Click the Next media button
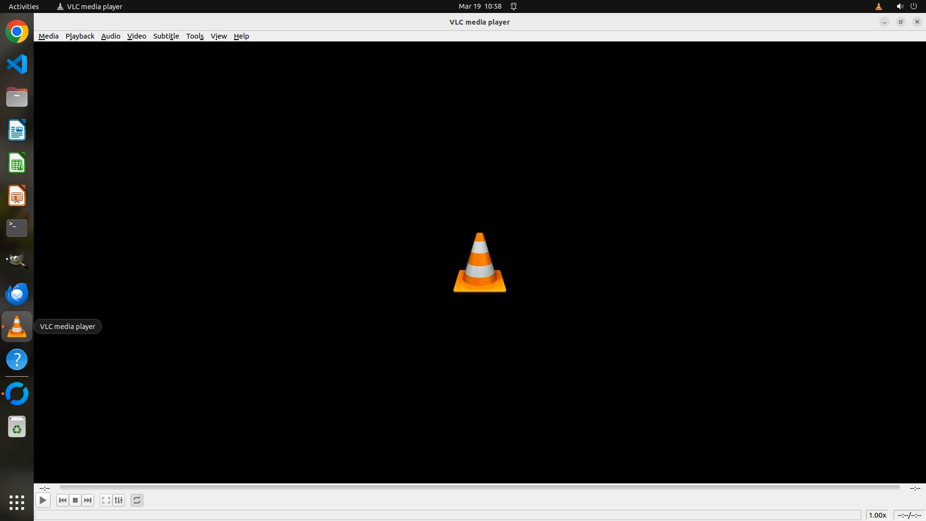The image size is (926, 521). click(x=88, y=500)
